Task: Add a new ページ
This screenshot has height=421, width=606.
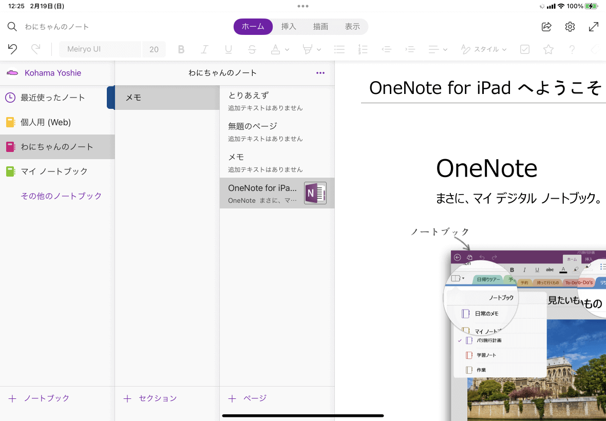Action: pyautogui.click(x=248, y=398)
